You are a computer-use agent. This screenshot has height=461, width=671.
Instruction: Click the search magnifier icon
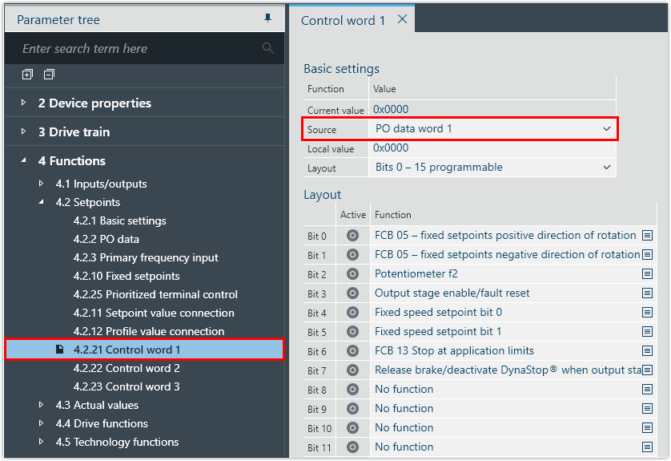point(267,49)
